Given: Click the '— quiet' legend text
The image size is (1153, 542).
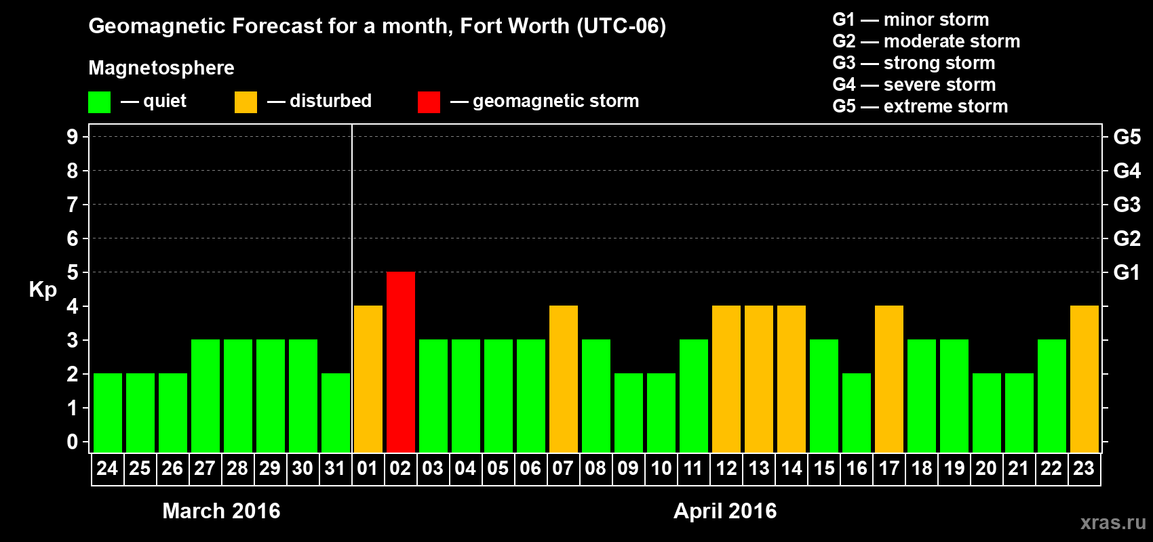Looking at the screenshot, I should tap(153, 101).
